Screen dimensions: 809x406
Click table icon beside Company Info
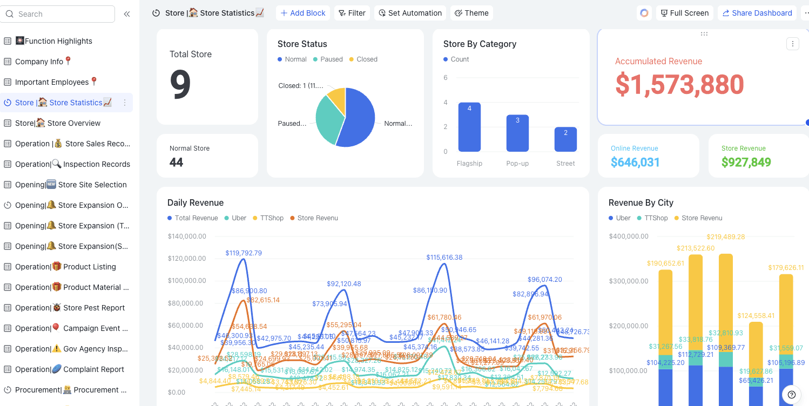click(8, 62)
